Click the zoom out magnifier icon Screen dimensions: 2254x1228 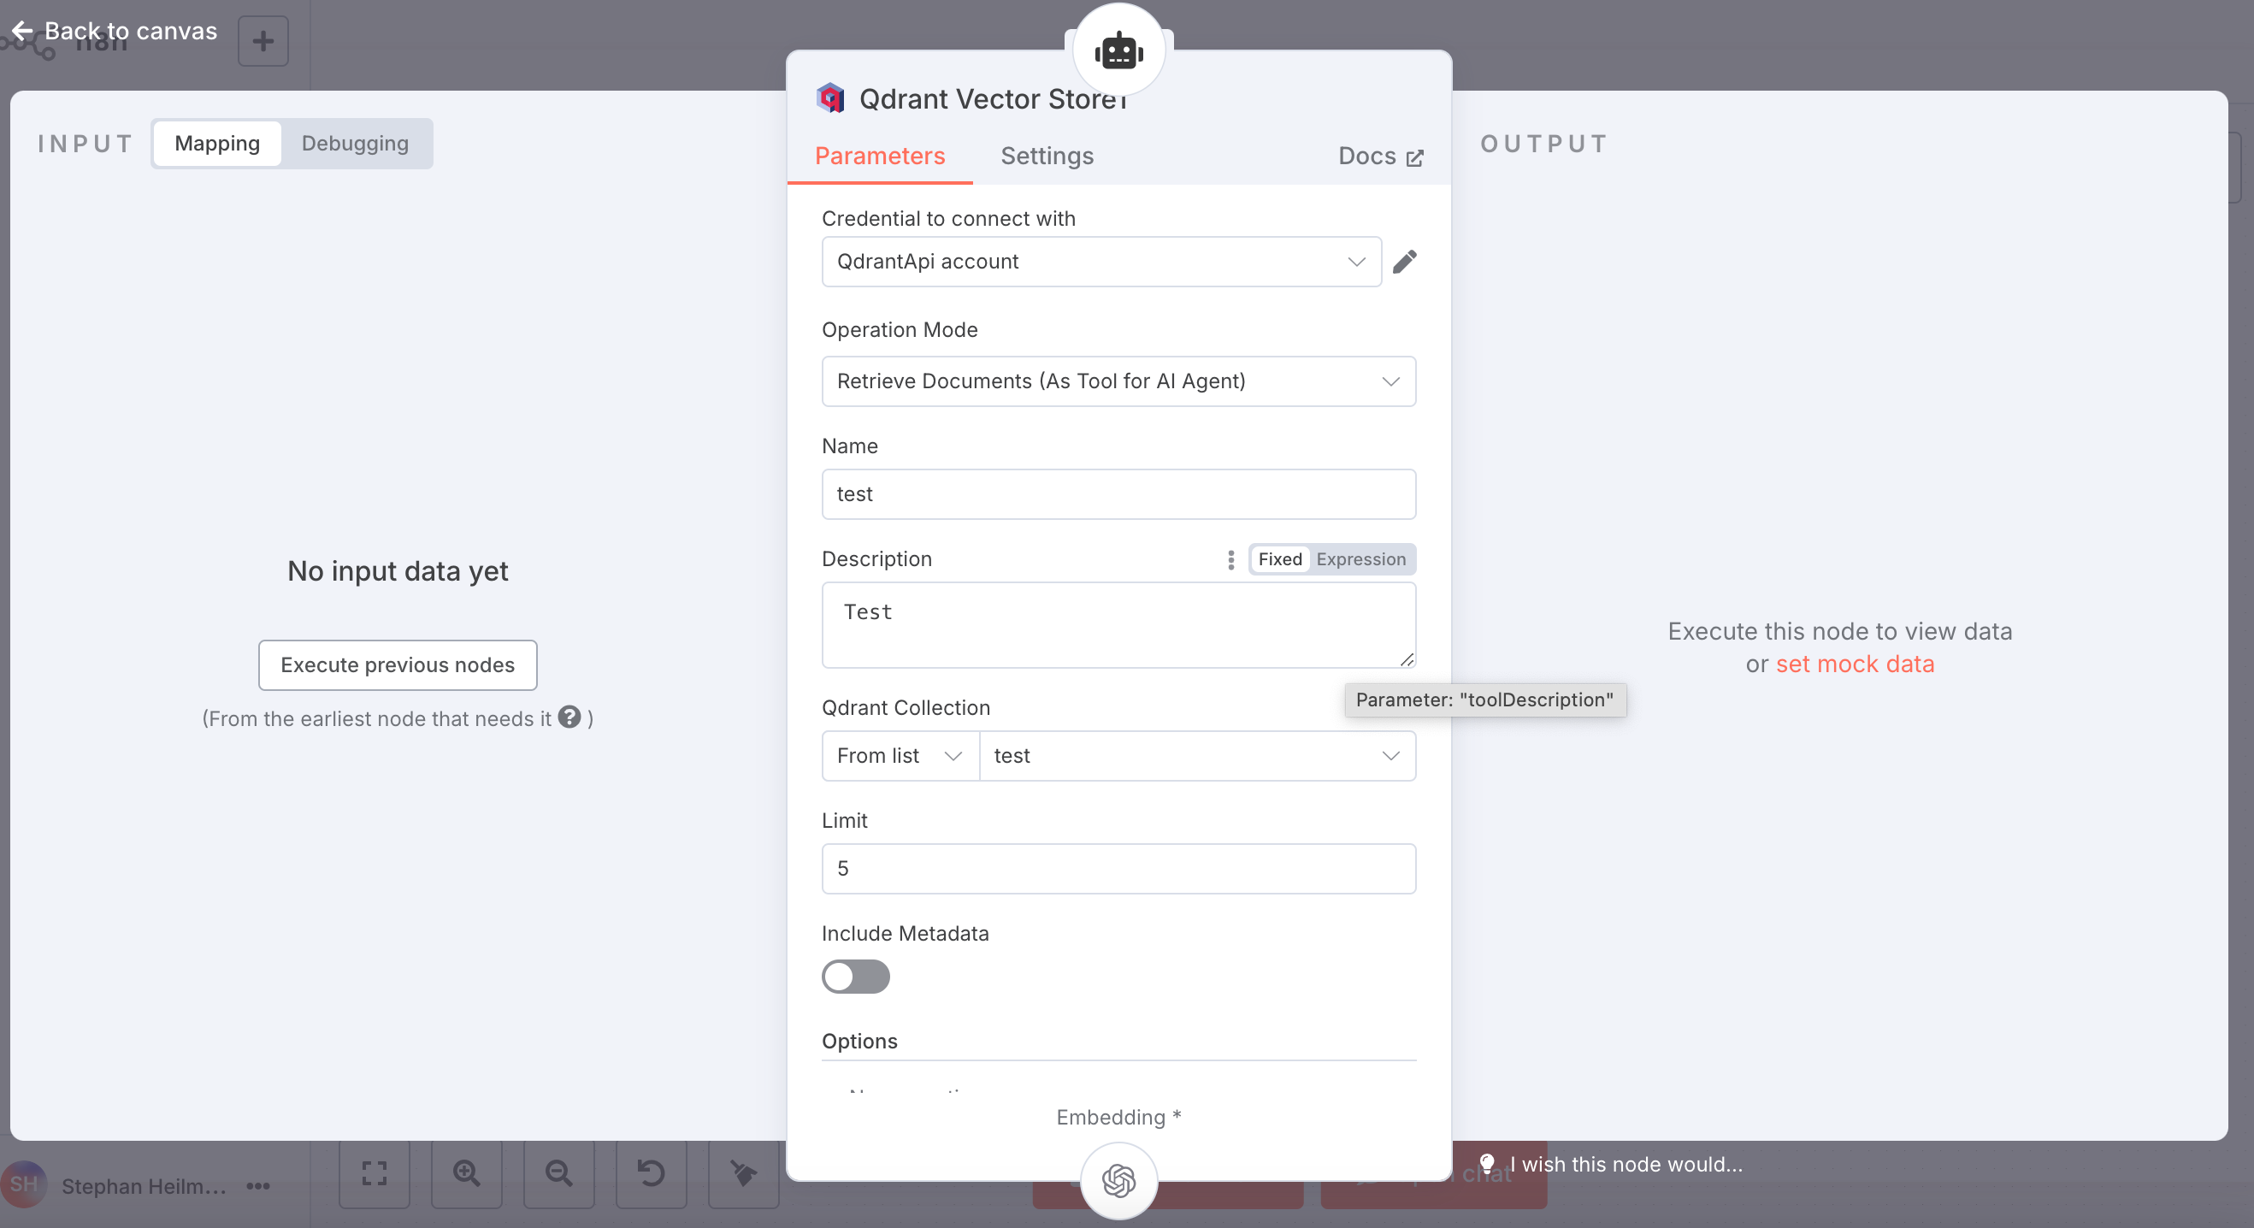tap(559, 1174)
